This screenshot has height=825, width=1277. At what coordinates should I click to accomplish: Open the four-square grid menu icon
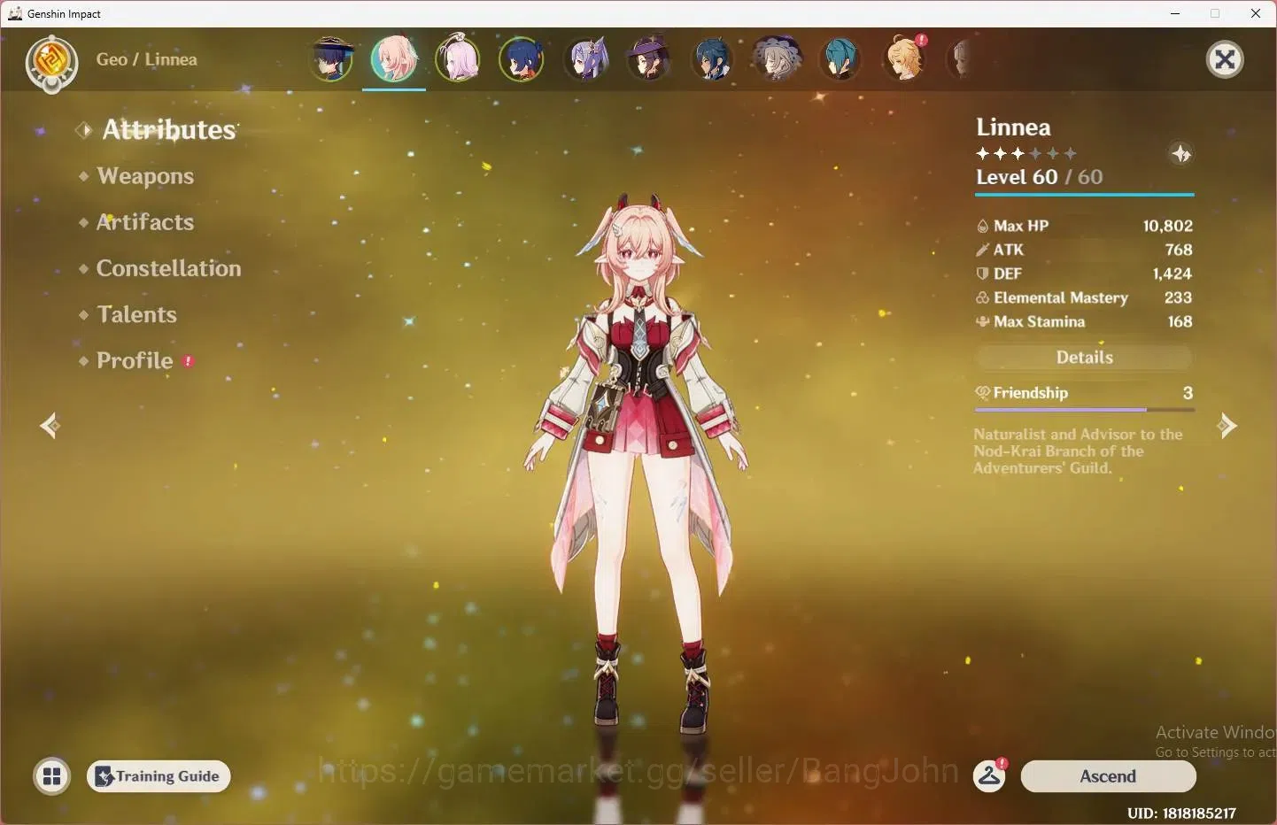pos(52,776)
